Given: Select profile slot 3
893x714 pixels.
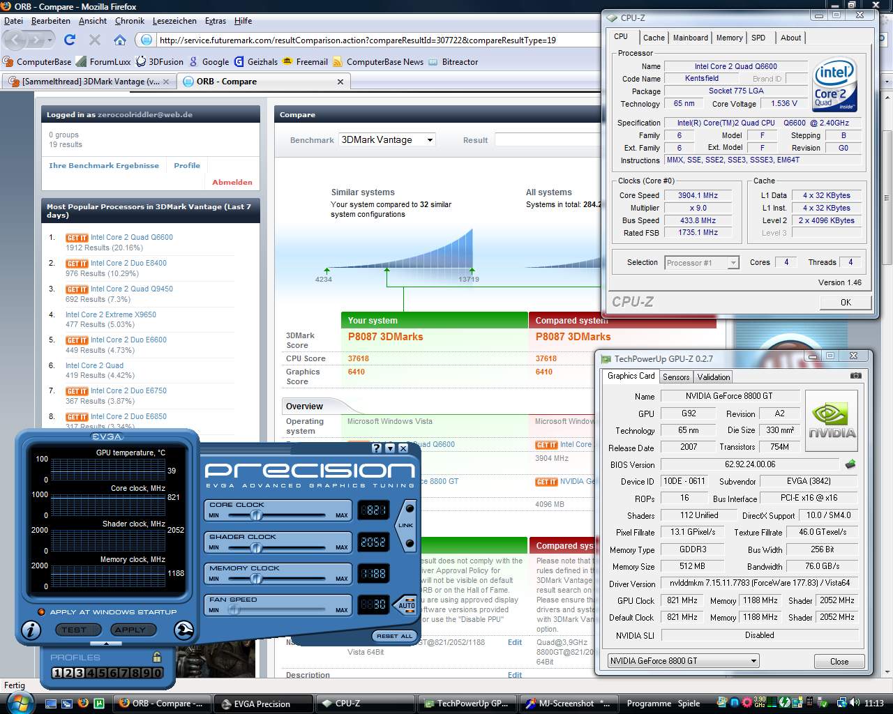Looking at the screenshot, I should click(80, 673).
